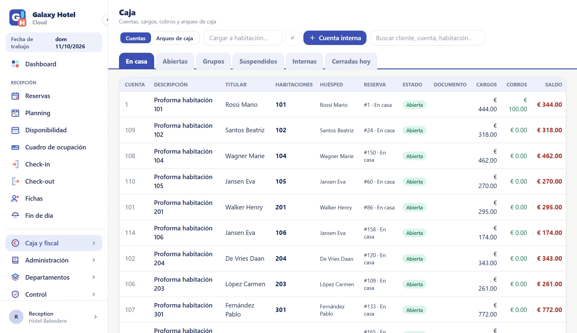This screenshot has height=333, width=577.
Task: Open the Internas tab
Action: (304, 61)
